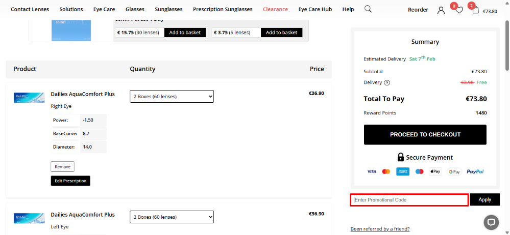Image resolution: width=510 pixels, height=235 pixels.
Task: Click the Reward Points value 1480
Action: tap(481, 113)
